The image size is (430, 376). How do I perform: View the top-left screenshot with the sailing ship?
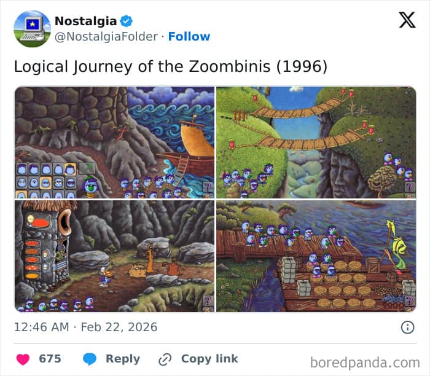[114, 142]
